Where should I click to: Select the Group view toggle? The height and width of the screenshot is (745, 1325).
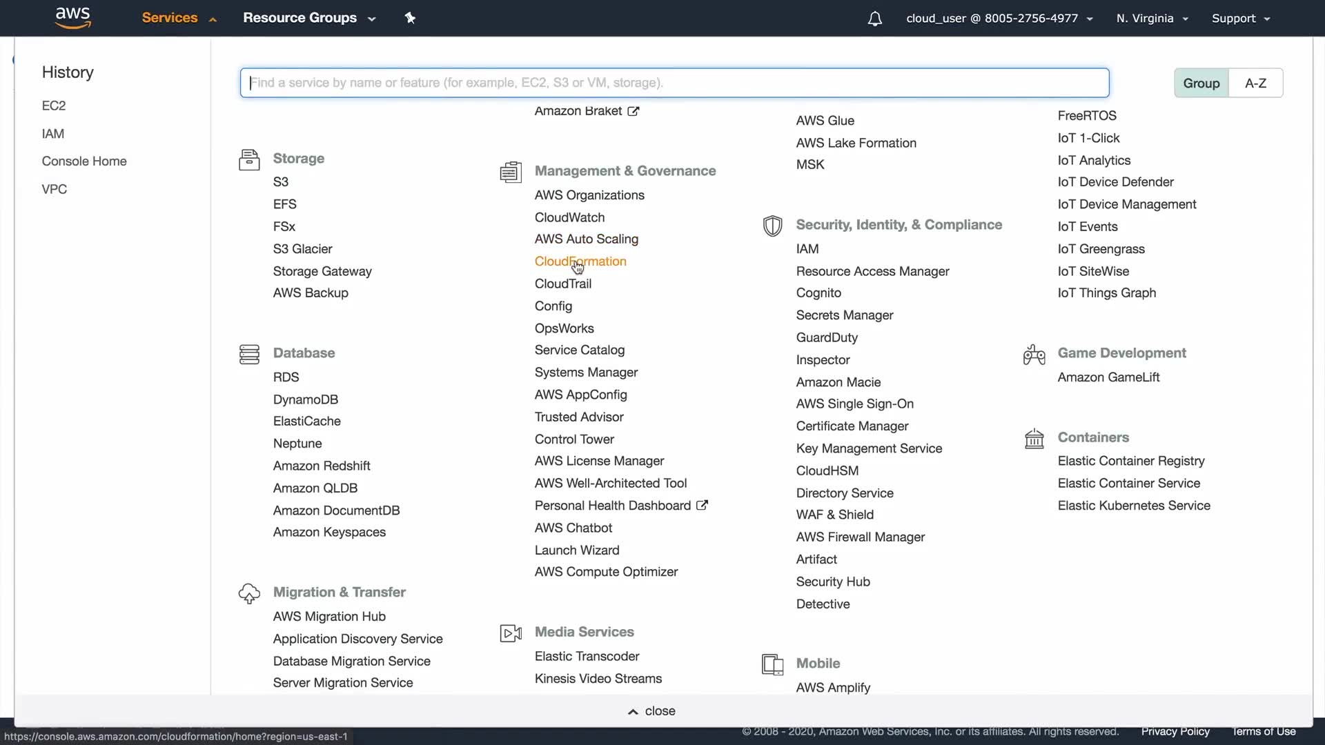click(1201, 83)
